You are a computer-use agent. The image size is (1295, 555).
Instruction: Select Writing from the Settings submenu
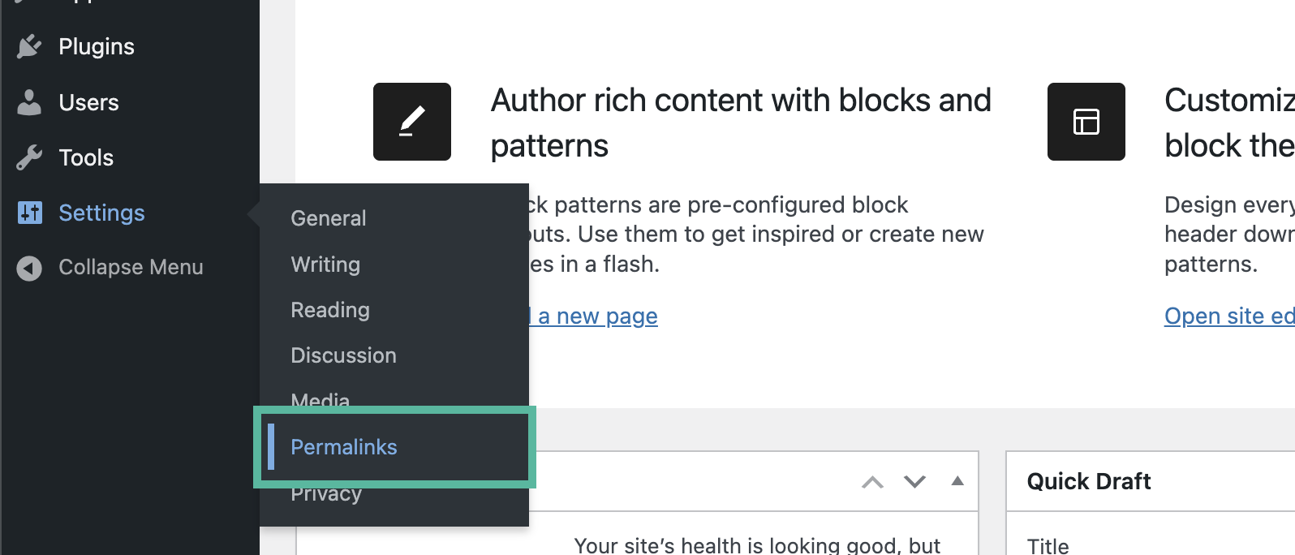pyautogui.click(x=325, y=265)
